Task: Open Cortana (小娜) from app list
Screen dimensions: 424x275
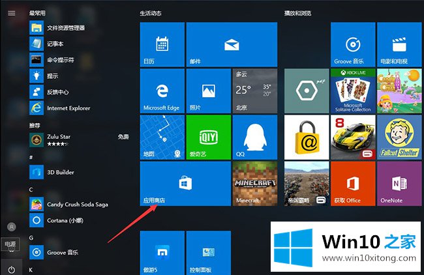Action: point(80,220)
